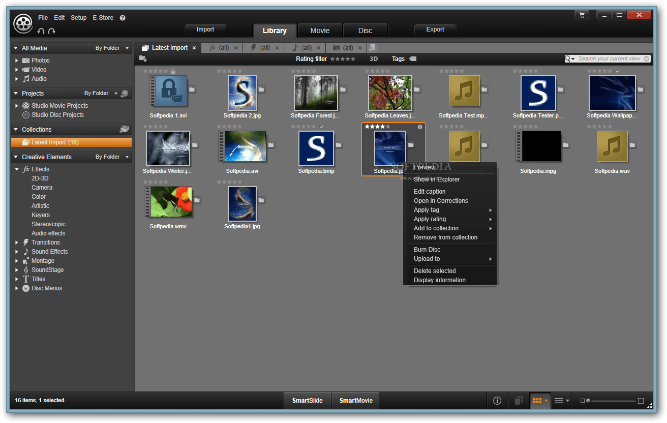Click the Information icon in bottom toolbar
The height and width of the screenshot is (423, 667).
tap(497, 401)
